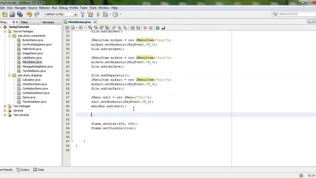Expand the Libraries node

click(5, 111)
